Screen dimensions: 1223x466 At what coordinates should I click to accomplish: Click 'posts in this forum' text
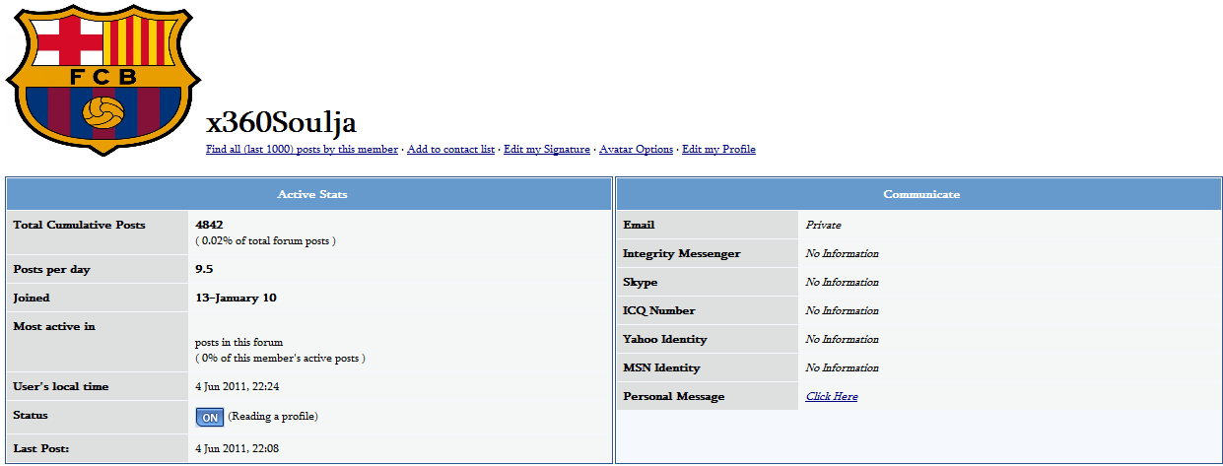click(x=238, y=343)
